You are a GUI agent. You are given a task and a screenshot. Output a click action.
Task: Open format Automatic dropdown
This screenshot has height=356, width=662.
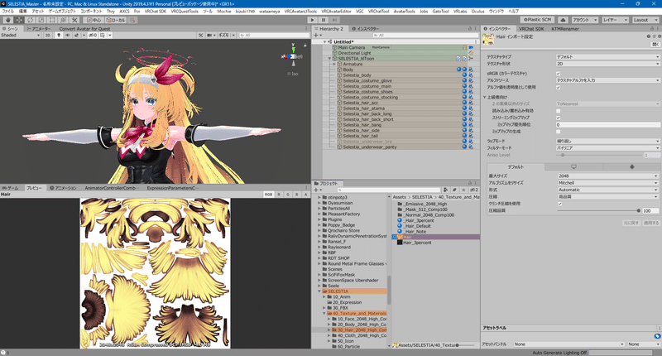(607, 190)
